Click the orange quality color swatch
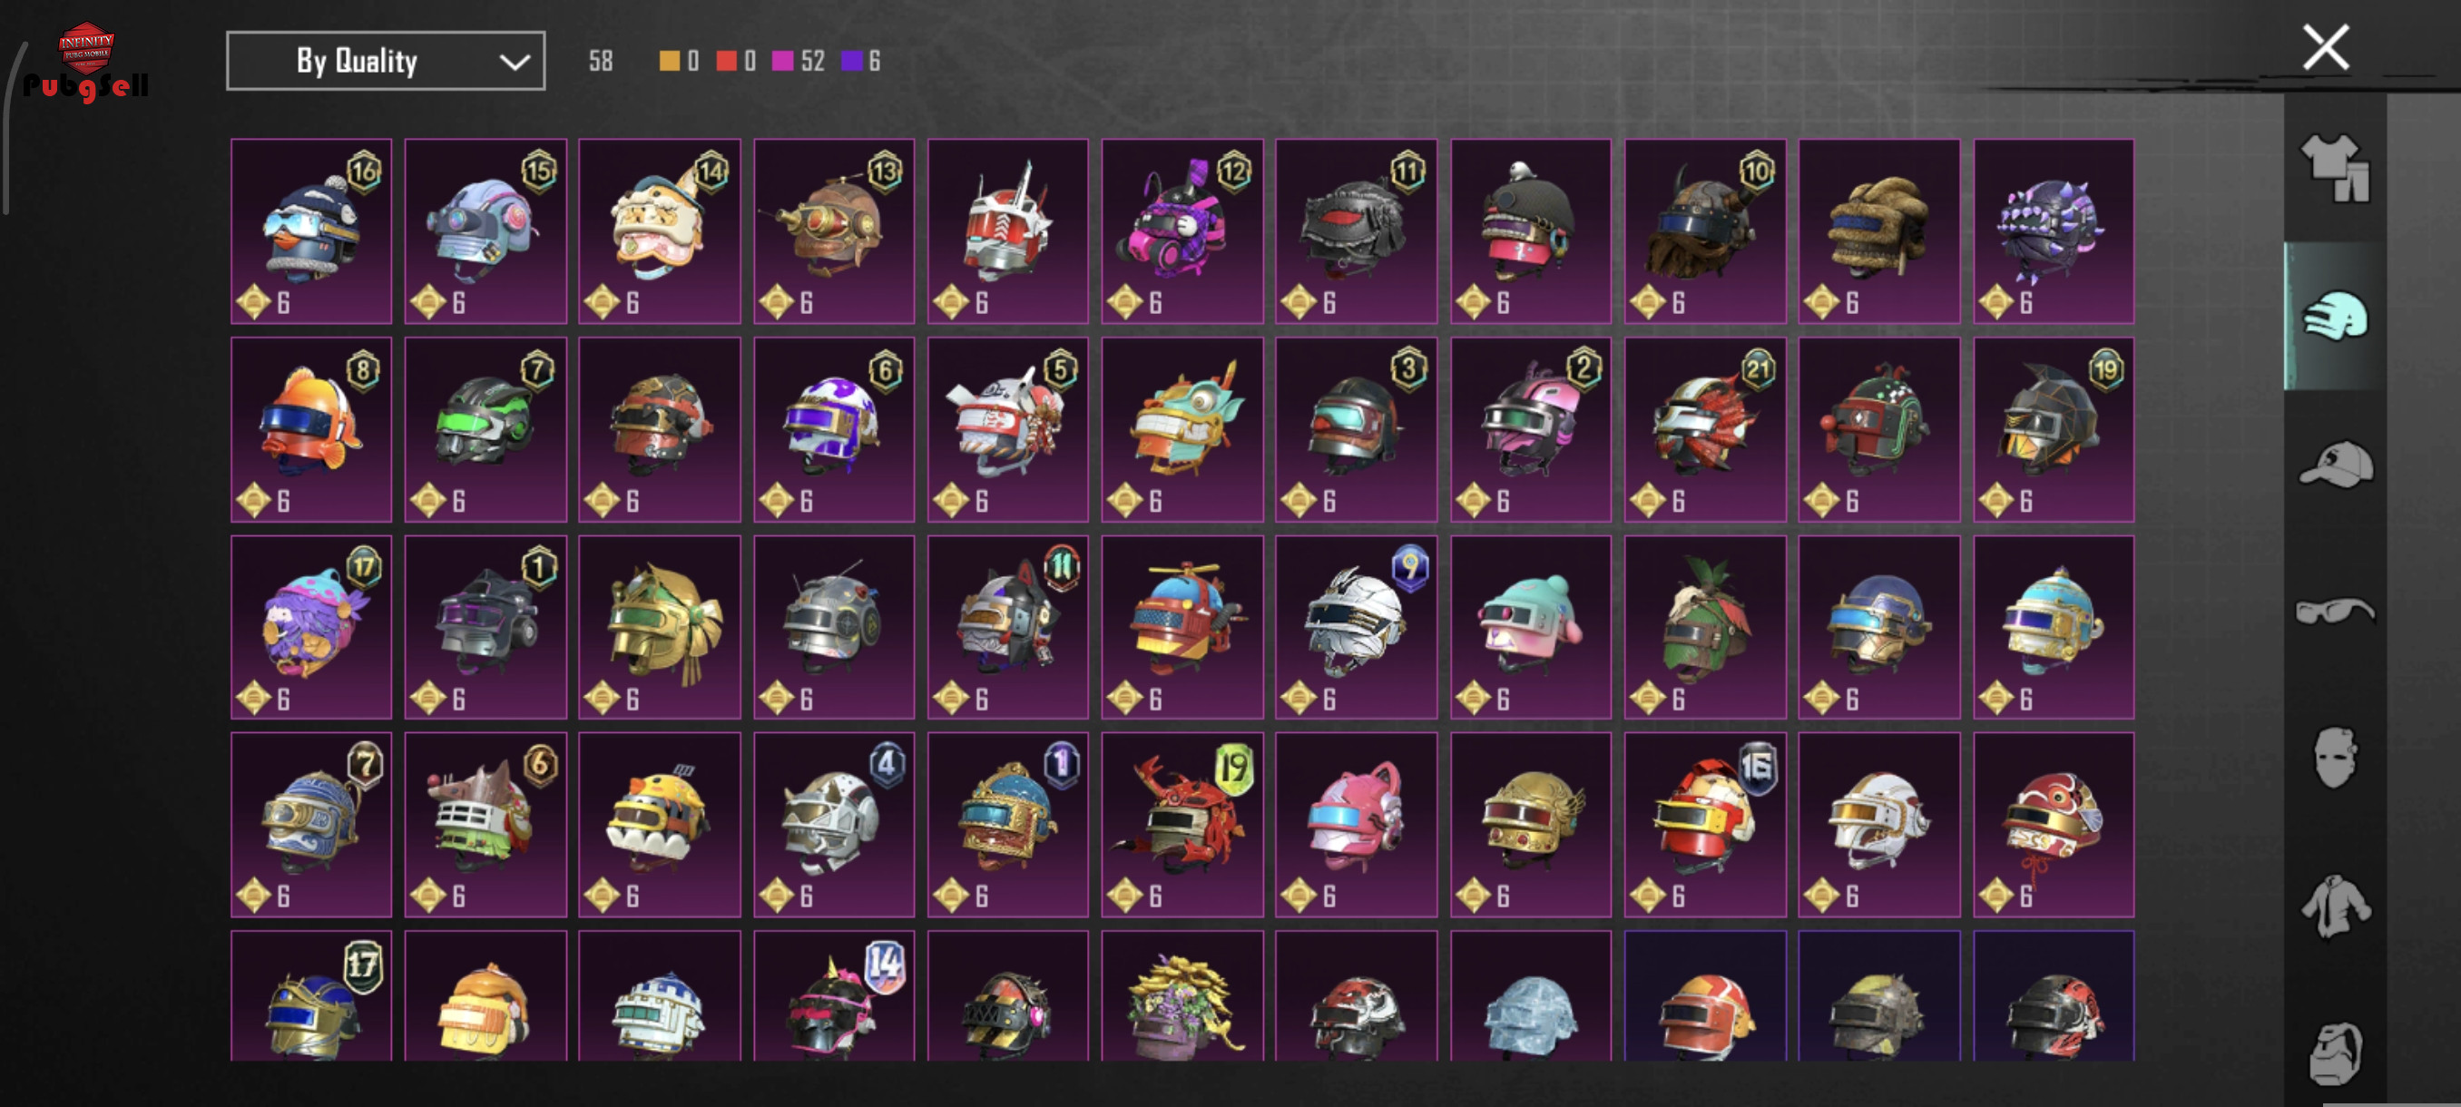2461x1107 pixels. (x=670, y=61)
